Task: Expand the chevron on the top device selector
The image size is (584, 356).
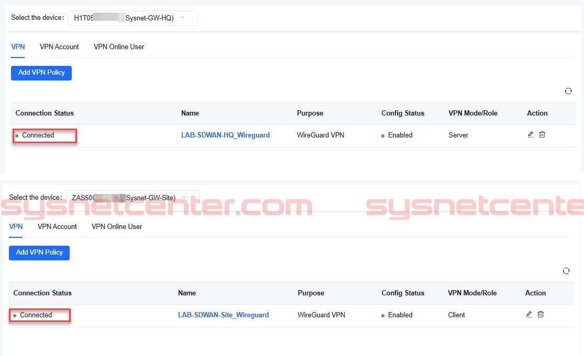Action: click(x=183, y=17)
